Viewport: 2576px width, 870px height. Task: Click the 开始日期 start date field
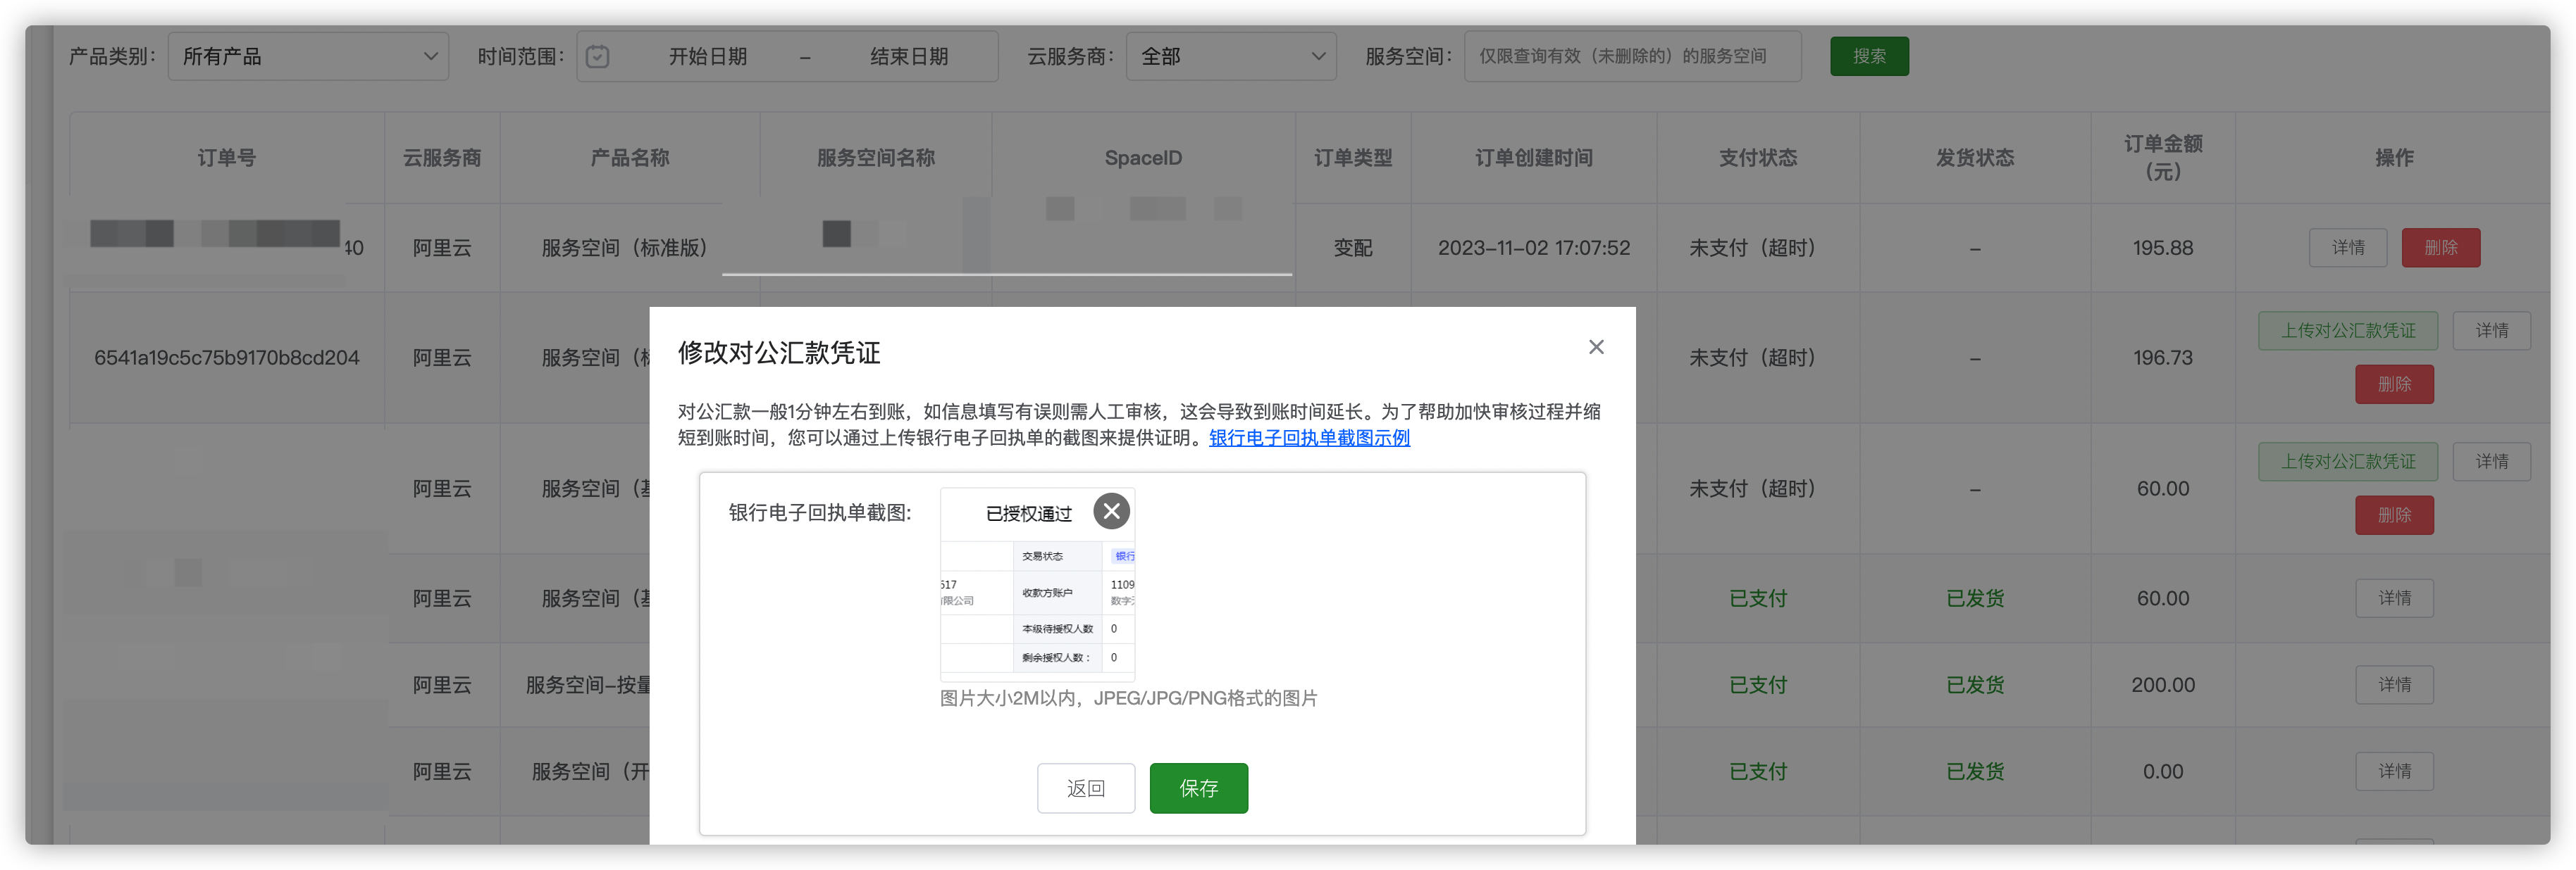click(707, 57)
